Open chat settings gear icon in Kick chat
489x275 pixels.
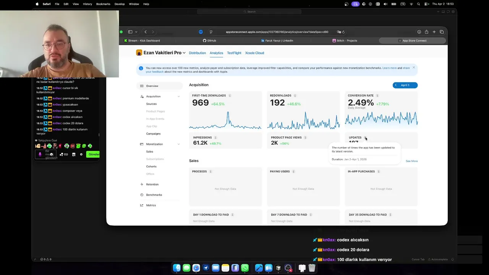coord(81,154)
